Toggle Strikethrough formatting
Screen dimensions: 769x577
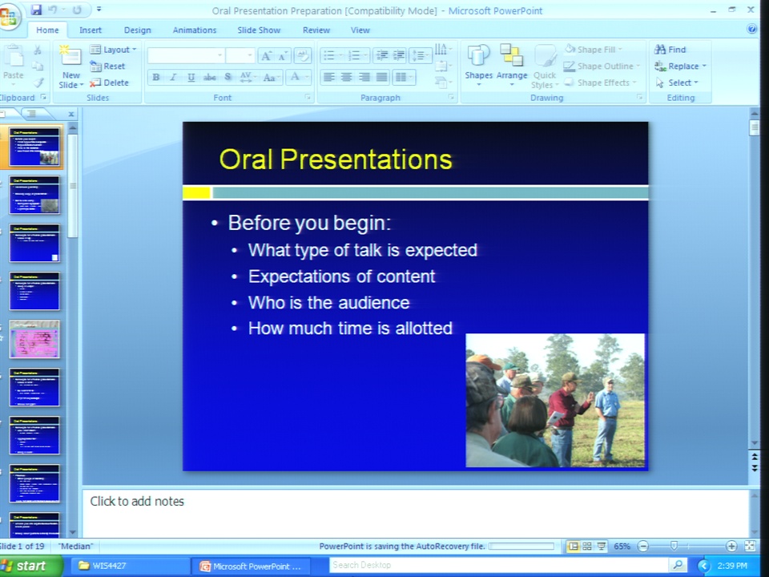pyautogui.click(x=209, y=77)
